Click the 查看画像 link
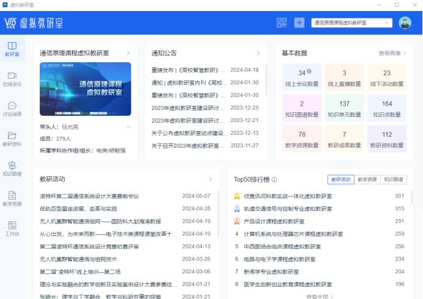 [x=392, y=53]
